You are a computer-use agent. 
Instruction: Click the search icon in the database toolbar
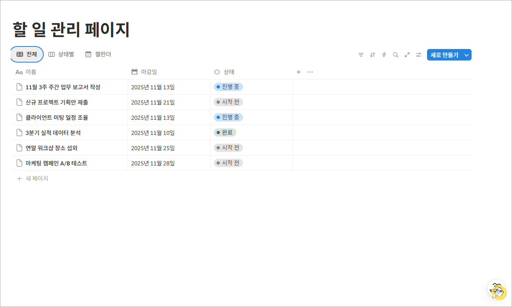pyautogui.click(x=396, y=54)
